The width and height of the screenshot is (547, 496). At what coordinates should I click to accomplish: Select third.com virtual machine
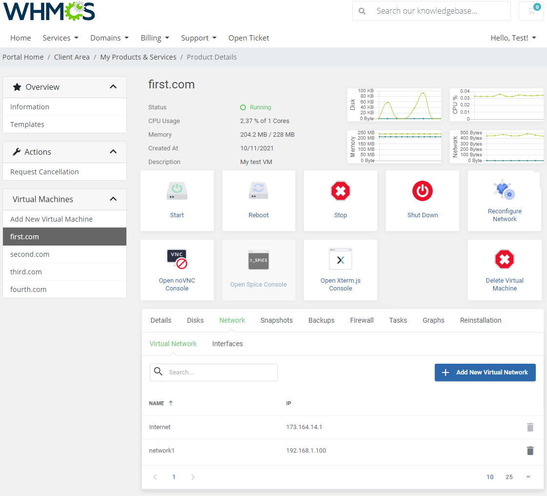point(64,272)
